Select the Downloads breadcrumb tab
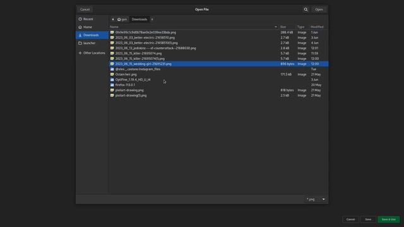Viewport: 404px width, 227px height. click(140, 20)
